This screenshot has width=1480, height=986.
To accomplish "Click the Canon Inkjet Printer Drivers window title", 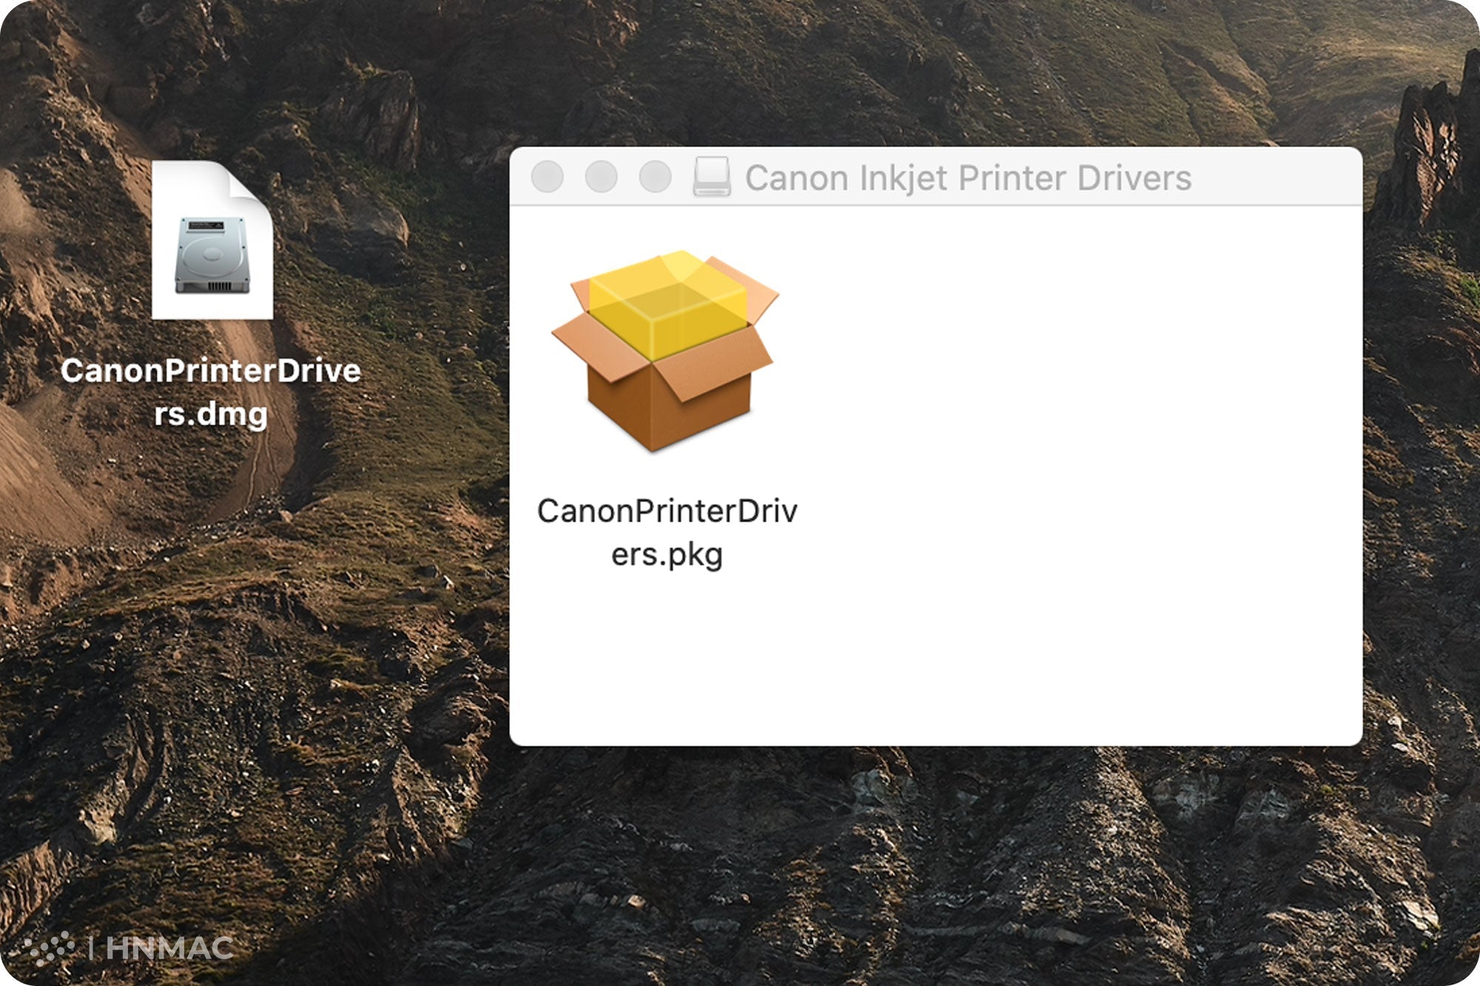I will pos(968,178).
